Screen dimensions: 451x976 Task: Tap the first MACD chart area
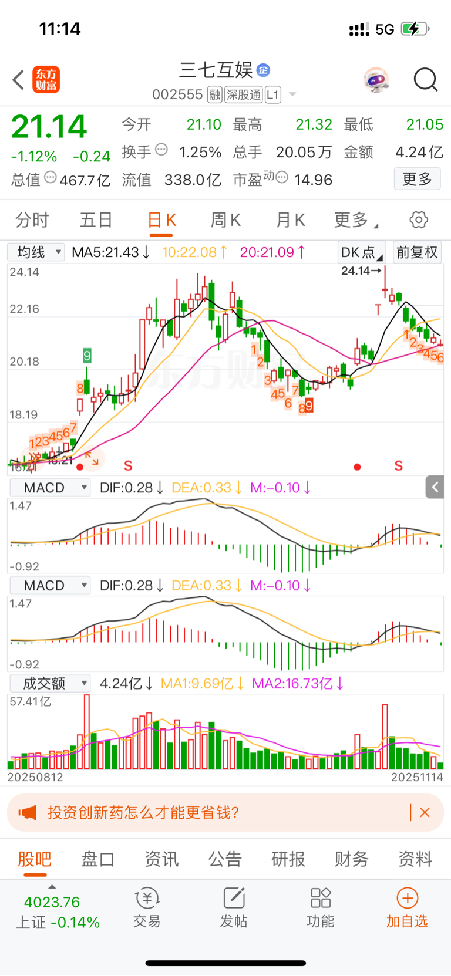pyautogui.click(x=226, y=535)
